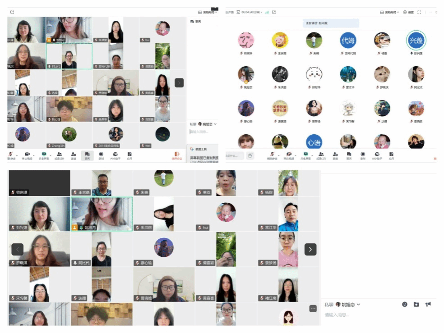Open the 成员(29) members panel

point(59,155)
